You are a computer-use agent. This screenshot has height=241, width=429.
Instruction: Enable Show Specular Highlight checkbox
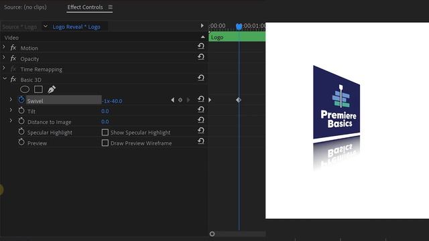click(x=105, y=133)
